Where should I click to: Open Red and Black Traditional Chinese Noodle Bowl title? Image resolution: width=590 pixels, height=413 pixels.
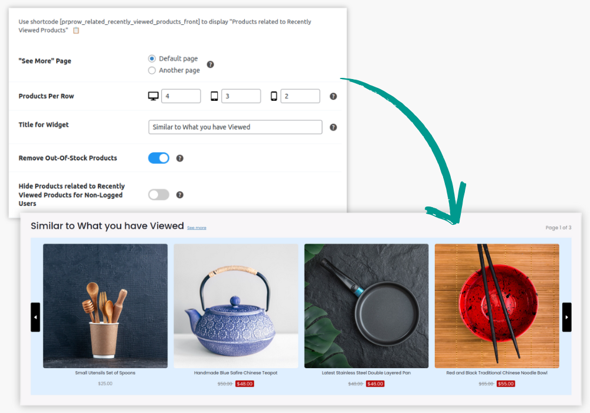pyautogui.click(x=497, y=373)
